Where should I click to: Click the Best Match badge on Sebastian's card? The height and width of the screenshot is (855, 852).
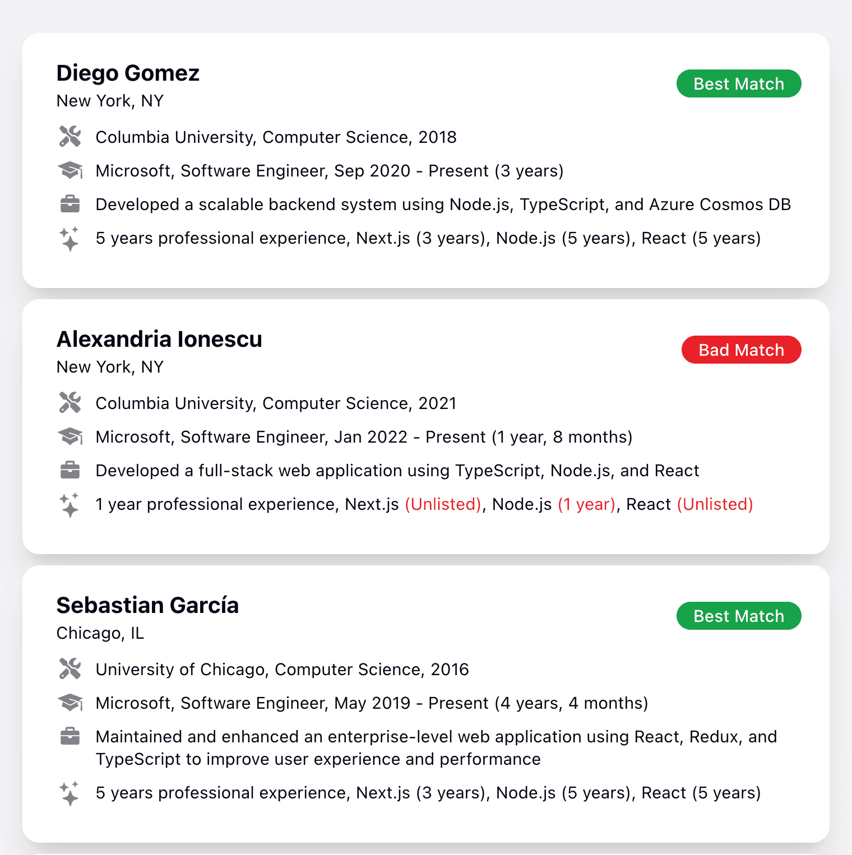coord(738,615)
